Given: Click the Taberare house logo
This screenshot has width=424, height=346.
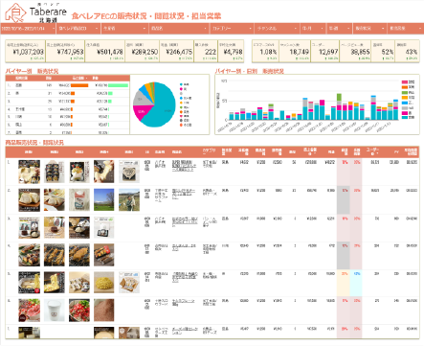Looking at the screenshot, I should pyautogui.click(x=15, y=12).
